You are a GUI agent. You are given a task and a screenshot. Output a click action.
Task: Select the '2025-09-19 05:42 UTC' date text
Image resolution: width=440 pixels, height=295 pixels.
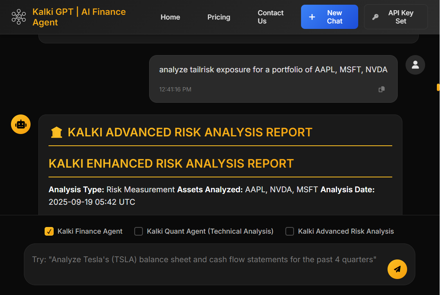click(x=92, y=202)
